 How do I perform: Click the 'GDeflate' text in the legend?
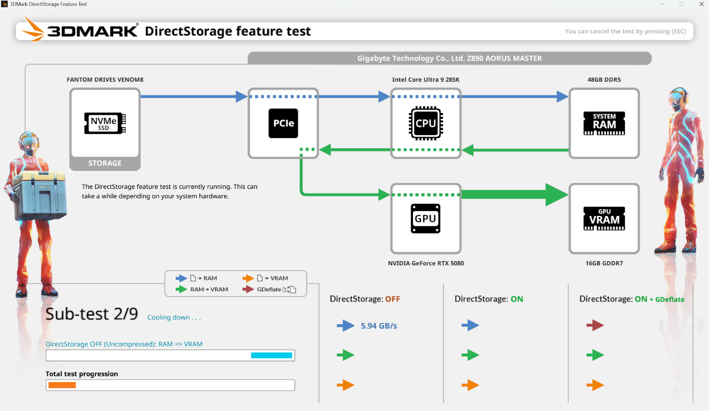[269, 290]
